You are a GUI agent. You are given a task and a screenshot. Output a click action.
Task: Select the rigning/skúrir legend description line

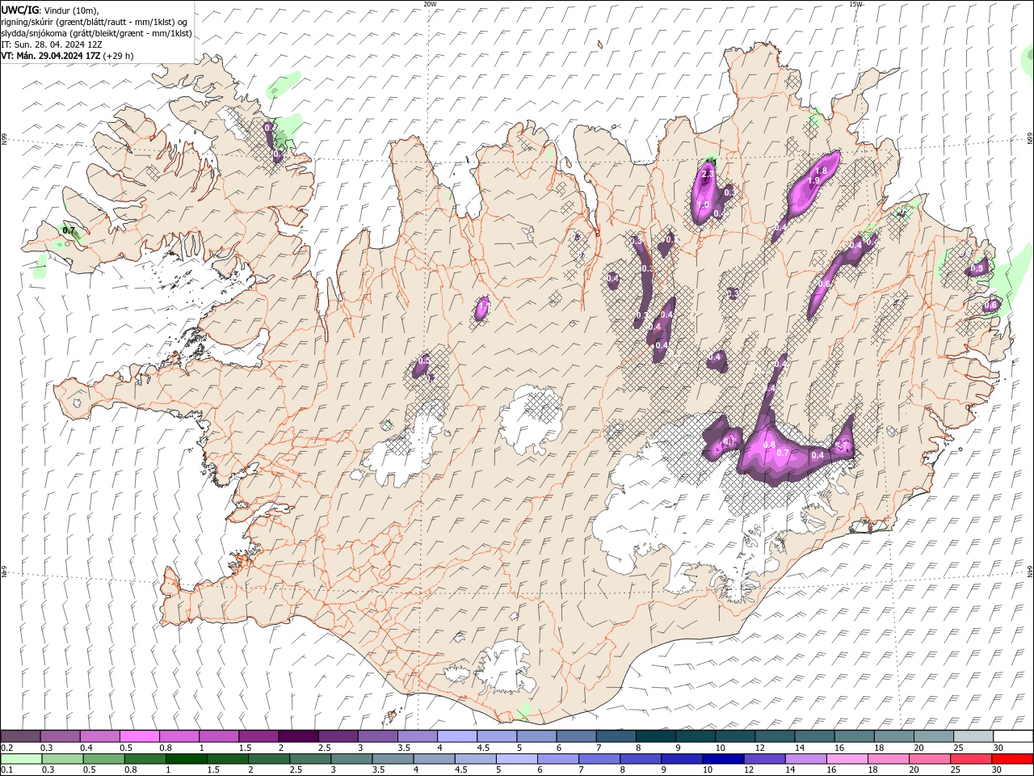[95, 22]
